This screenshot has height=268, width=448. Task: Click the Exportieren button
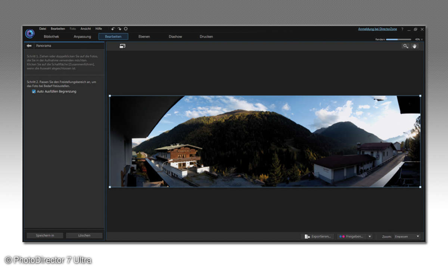click(318, 236)
